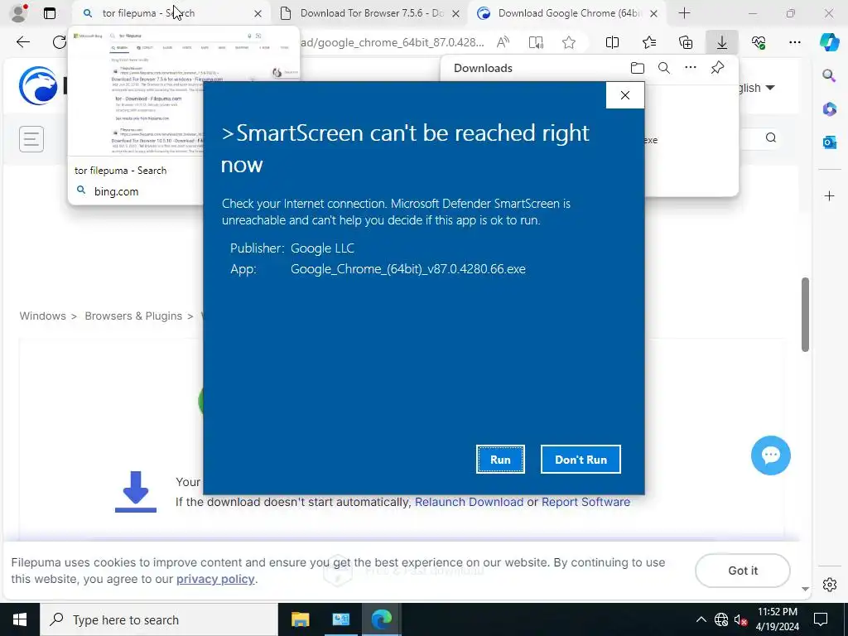Open the tab actions menu icon
The width and height of the screenshot is (848, 636).
click(x=49, y=13)
